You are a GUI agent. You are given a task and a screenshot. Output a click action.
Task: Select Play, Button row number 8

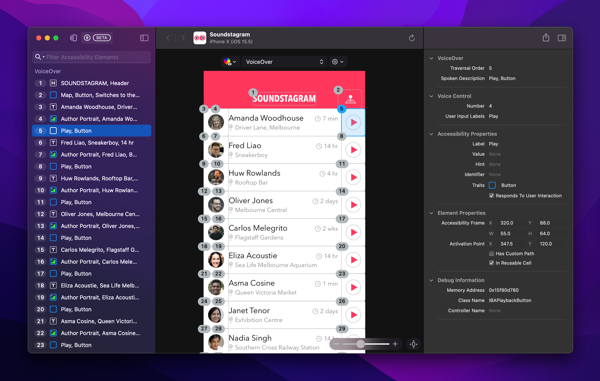tap(91, 166)
